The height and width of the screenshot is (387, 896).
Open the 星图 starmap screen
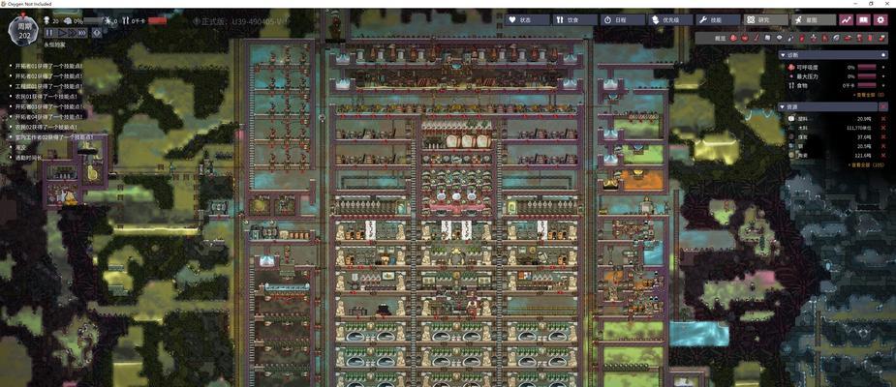(813, 19)
